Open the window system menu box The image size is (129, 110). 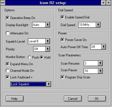tap(3, 3)
